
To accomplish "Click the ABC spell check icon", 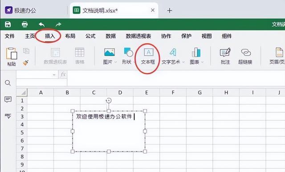I will [x=8, y=116].
